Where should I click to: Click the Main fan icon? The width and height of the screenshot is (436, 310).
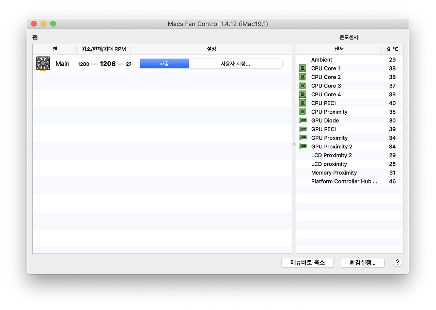coord(43,64)
